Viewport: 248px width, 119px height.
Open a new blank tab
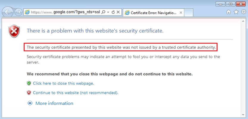point(188,13)
